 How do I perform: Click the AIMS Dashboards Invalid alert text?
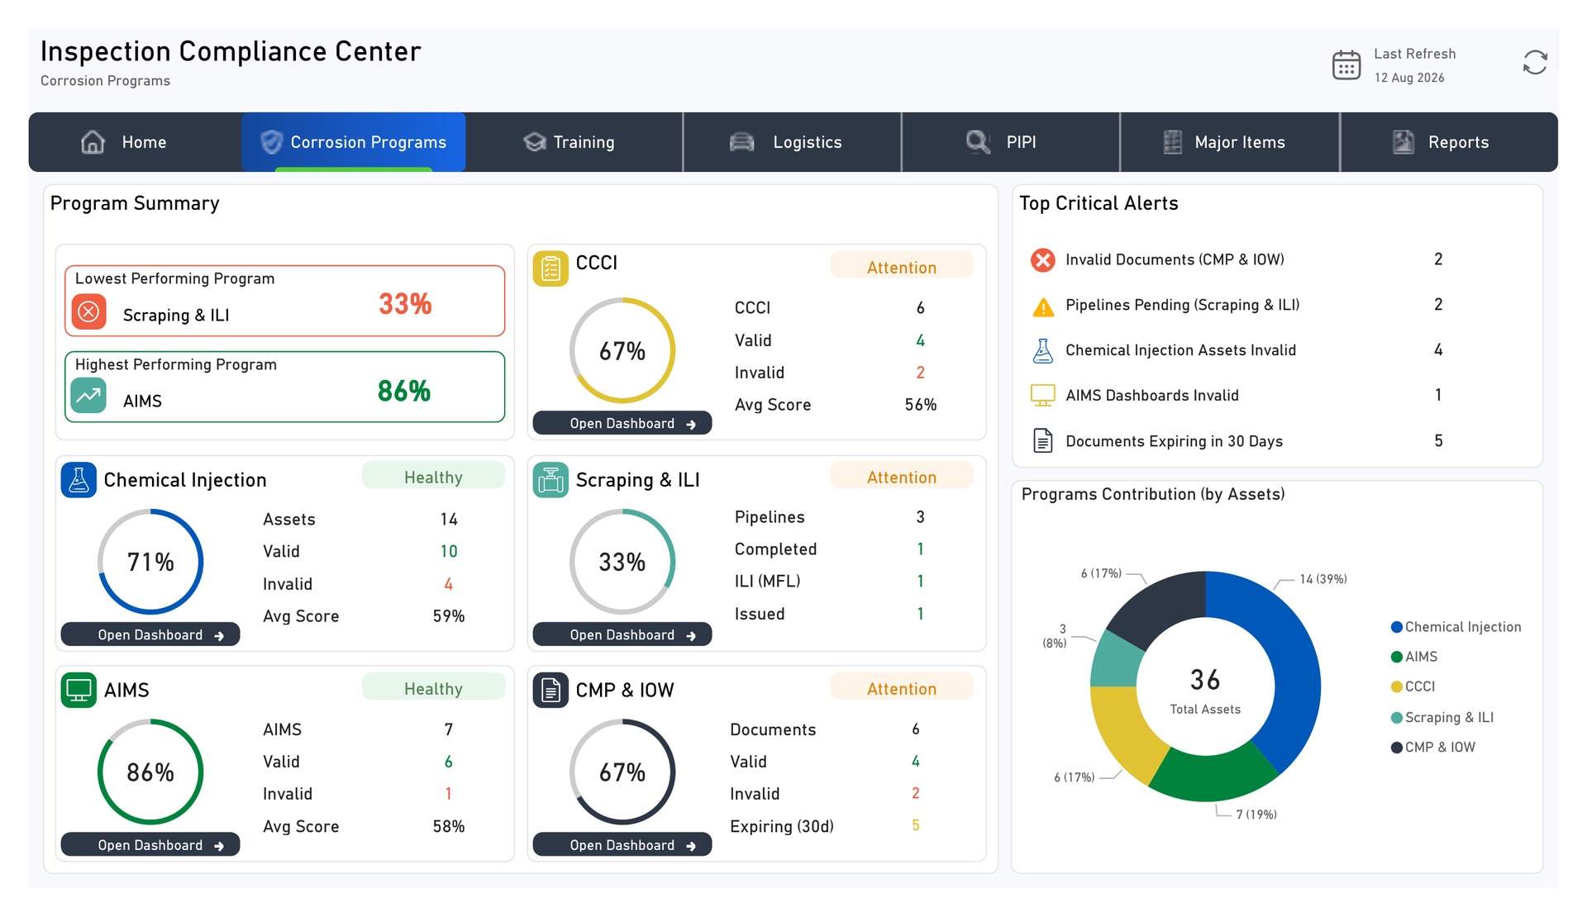pyautogui.click(x=1152, y=396)
